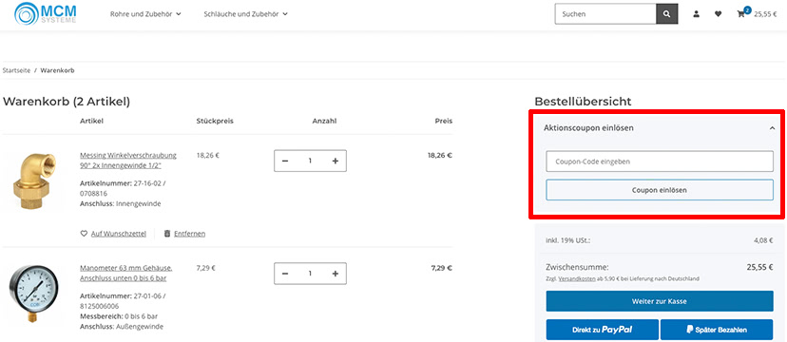Click the quantity field of Messing Winkelverschraubung
The width and height of the screenshot is (787, 342).
[x=310, y=161]
